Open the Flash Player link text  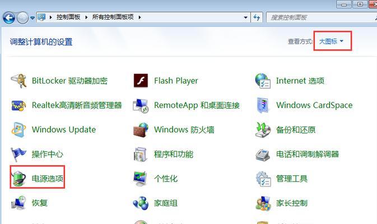point(176,81)
